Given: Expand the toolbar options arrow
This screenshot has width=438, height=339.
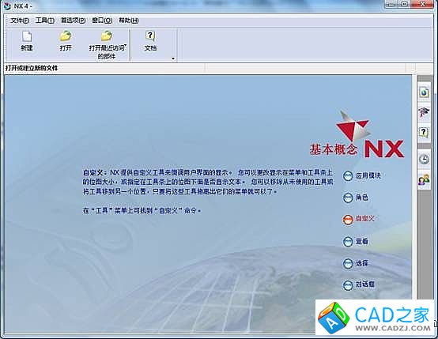Looking at the screenshot, I should coord(173,58).
